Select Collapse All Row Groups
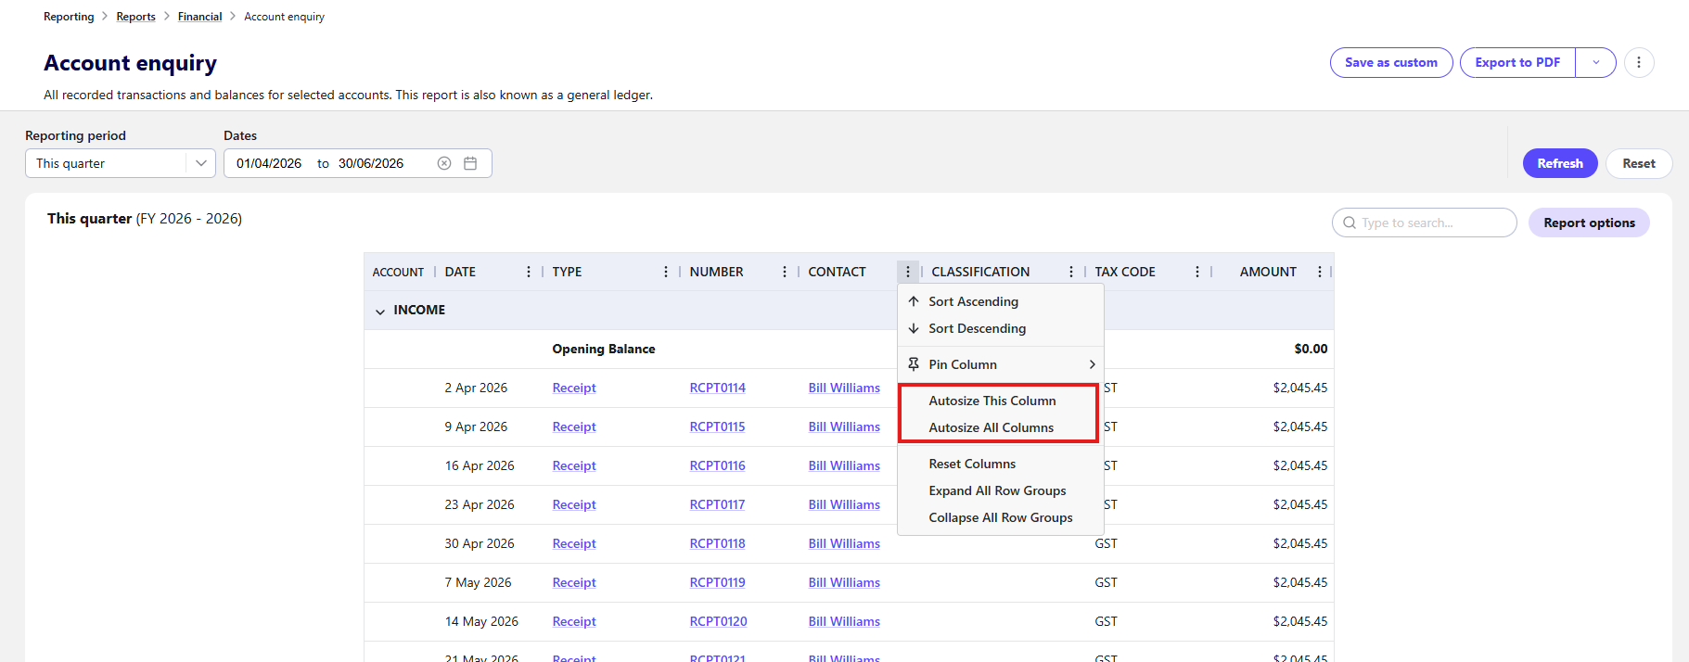 click(1001, 517)
